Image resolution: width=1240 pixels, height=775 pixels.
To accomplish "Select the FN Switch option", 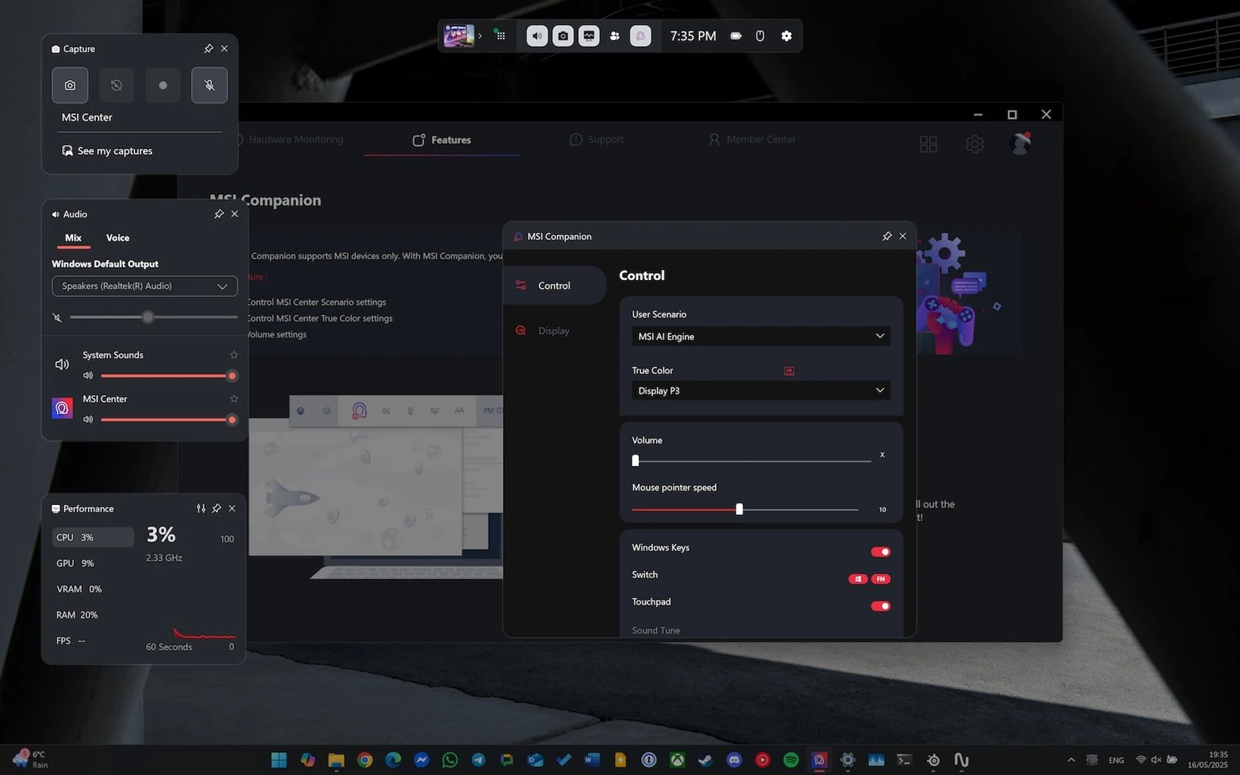I will click(881, 579).
